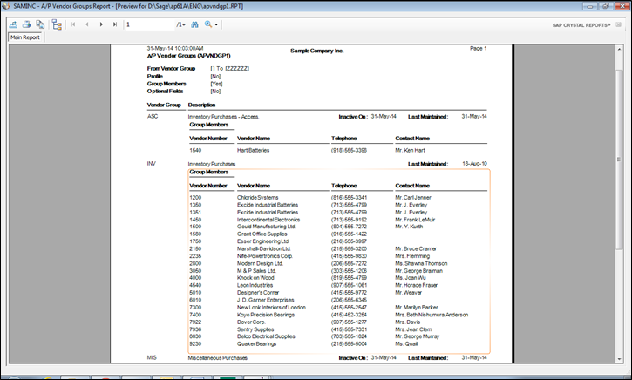Click the Page 1 label

478,48
